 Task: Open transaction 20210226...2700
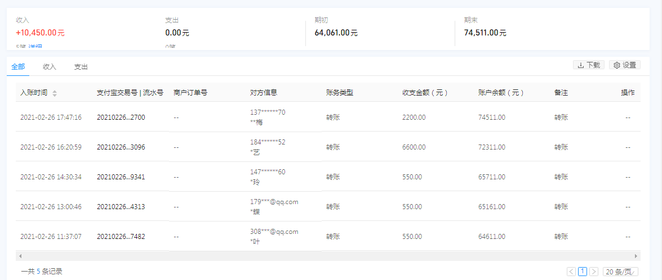point(121,118)
